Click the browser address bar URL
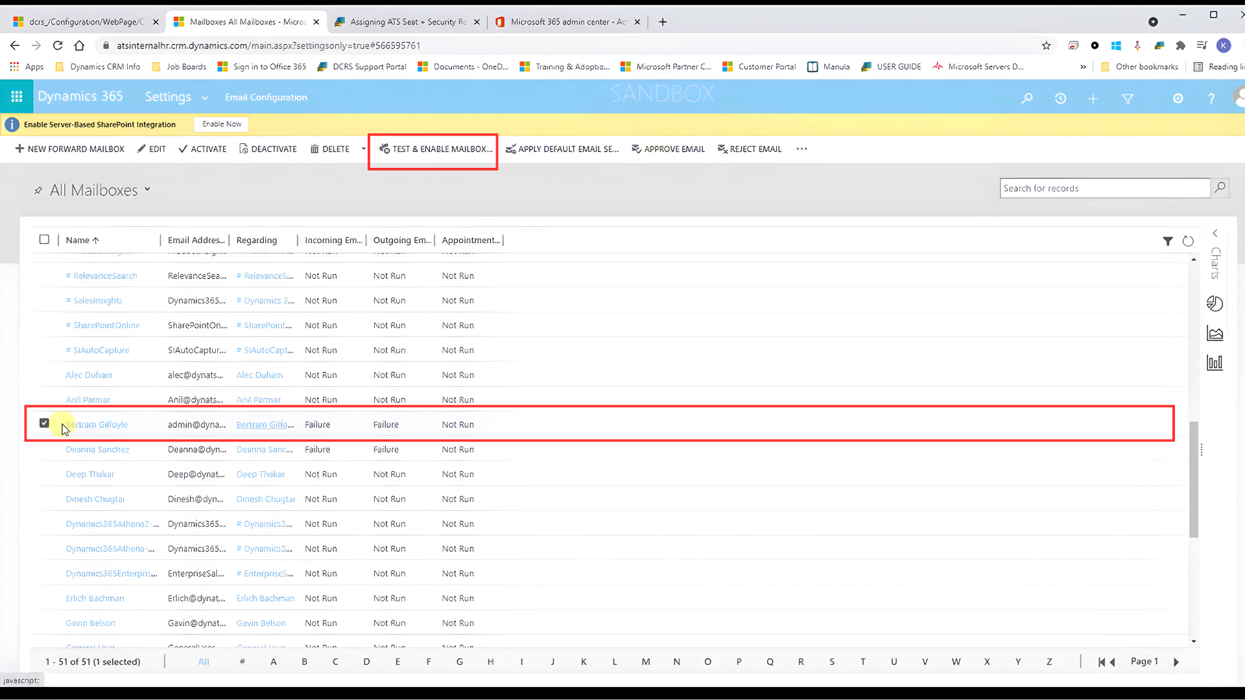 click(x=268, y=45)
